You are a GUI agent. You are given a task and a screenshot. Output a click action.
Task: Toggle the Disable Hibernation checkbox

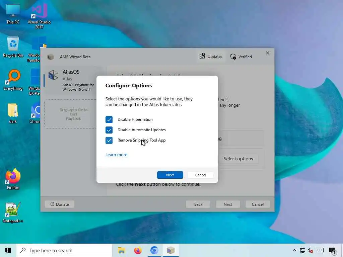click(109, 119)
